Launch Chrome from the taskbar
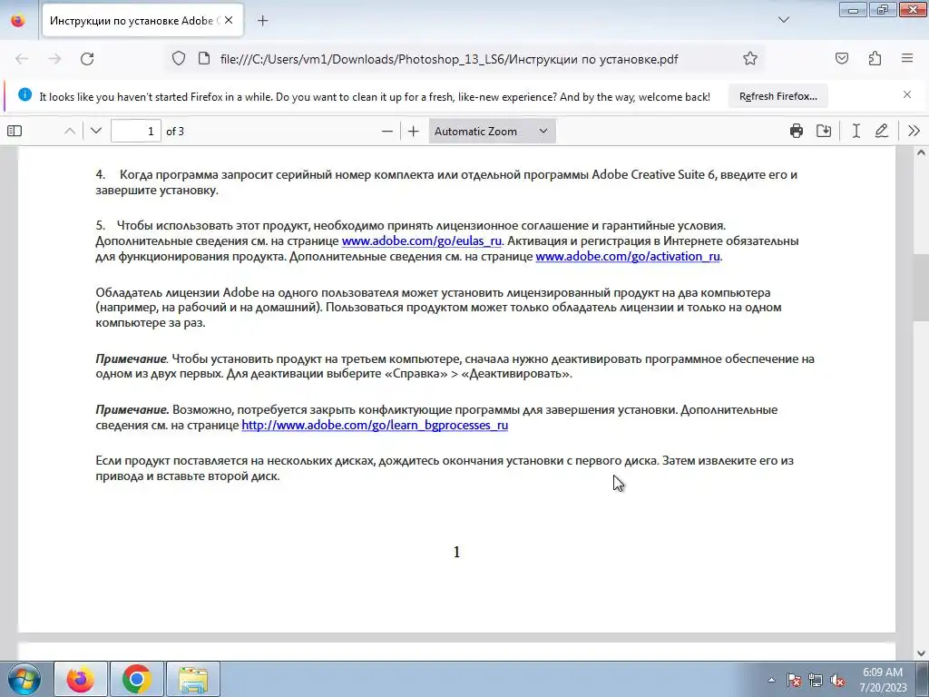Screen dimensions: 929x697 (x=137, y=679)
